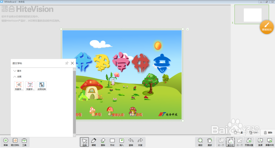Click the top-left selection handle
Viewport: 275px width, 148px height.
[61, 29]
